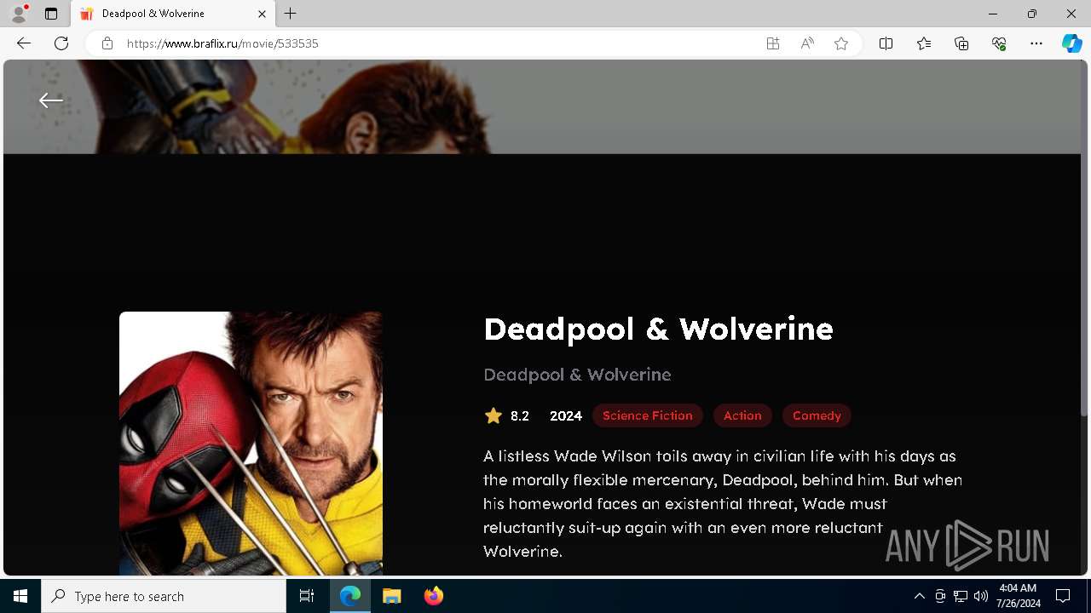Open Settings and more menu
This screenshot has height=613, width=1091.
point(1036,43)
